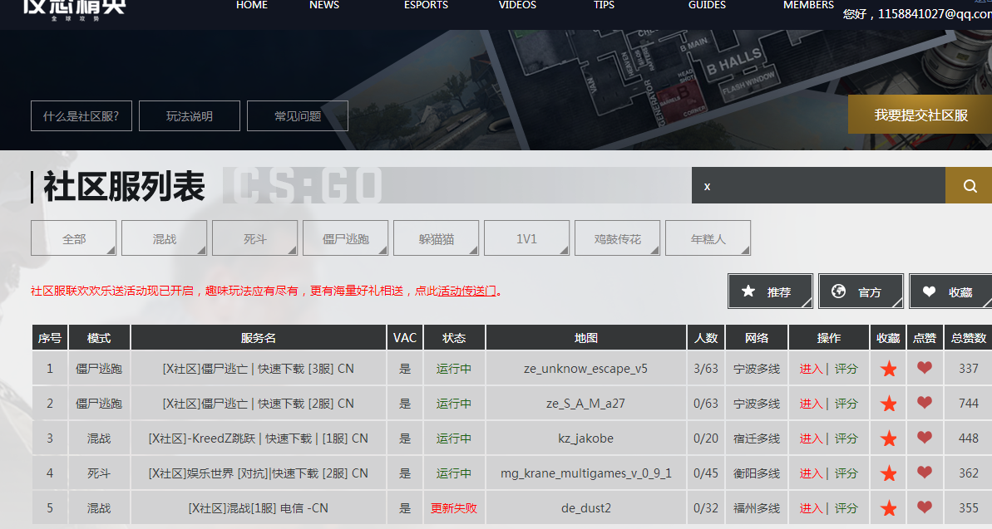Open the GUIDES menu item
The height and width of the screenshot is (529, 992).
[707, 6]
